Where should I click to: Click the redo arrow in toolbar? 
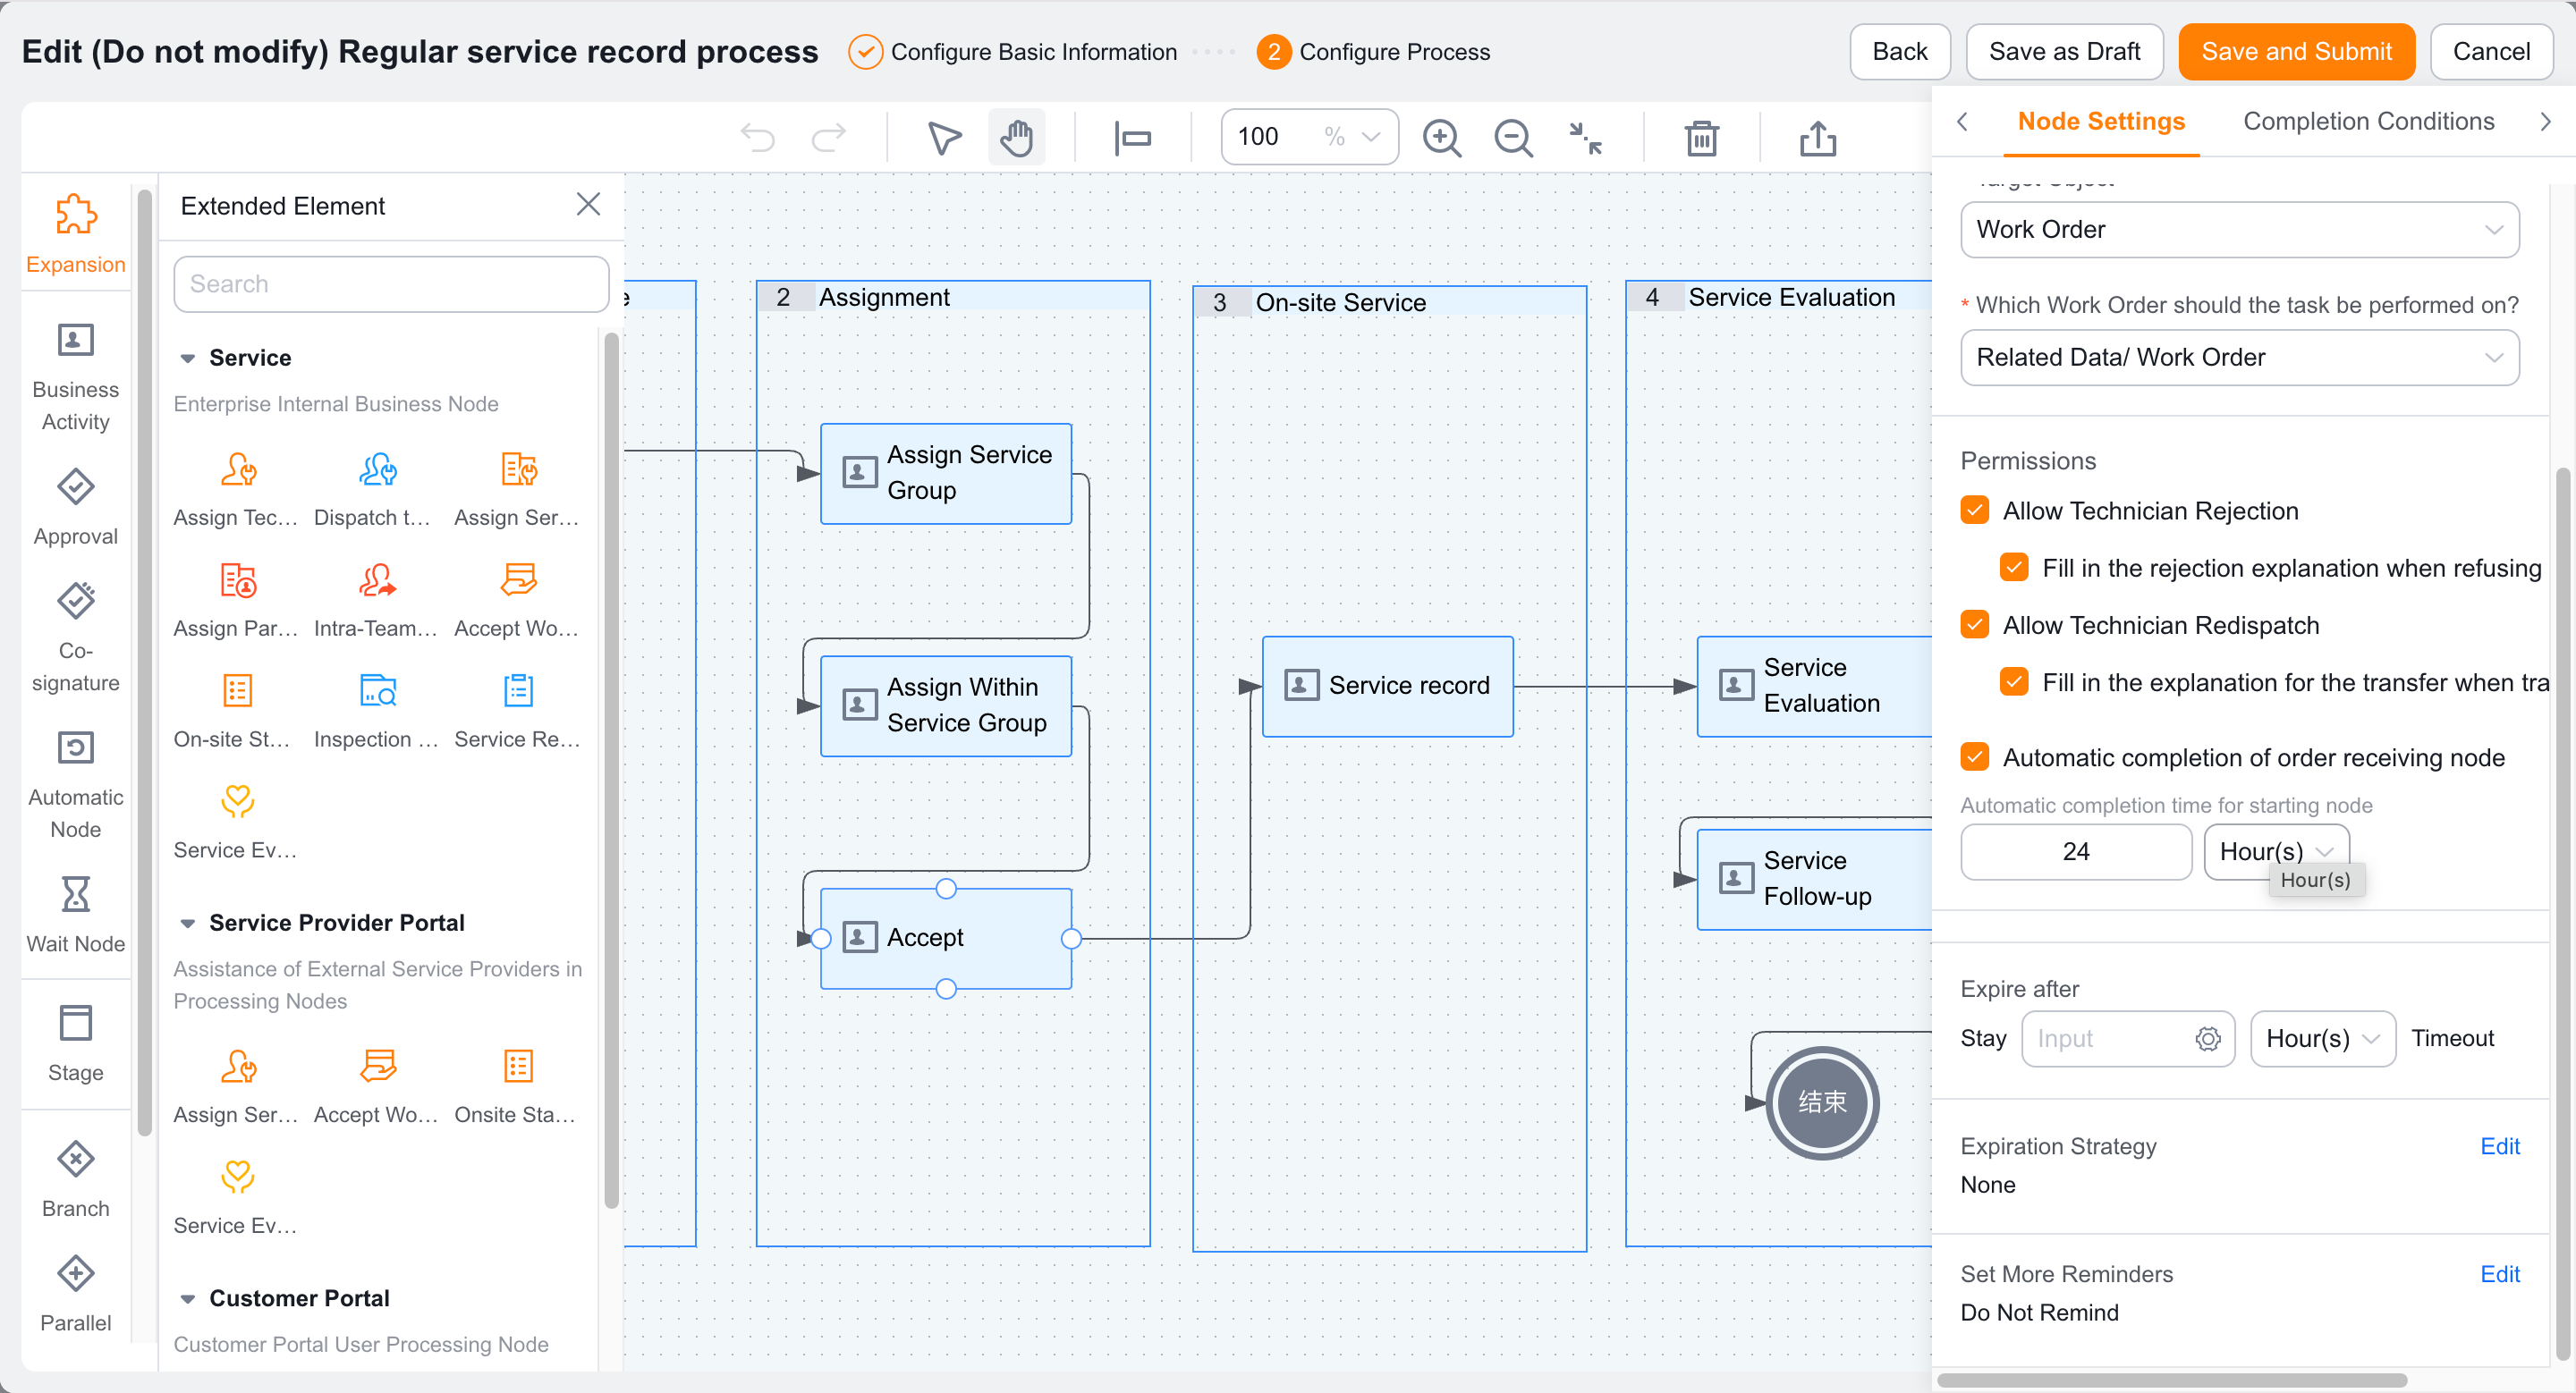pyautogui.click(x=829, y=137)
